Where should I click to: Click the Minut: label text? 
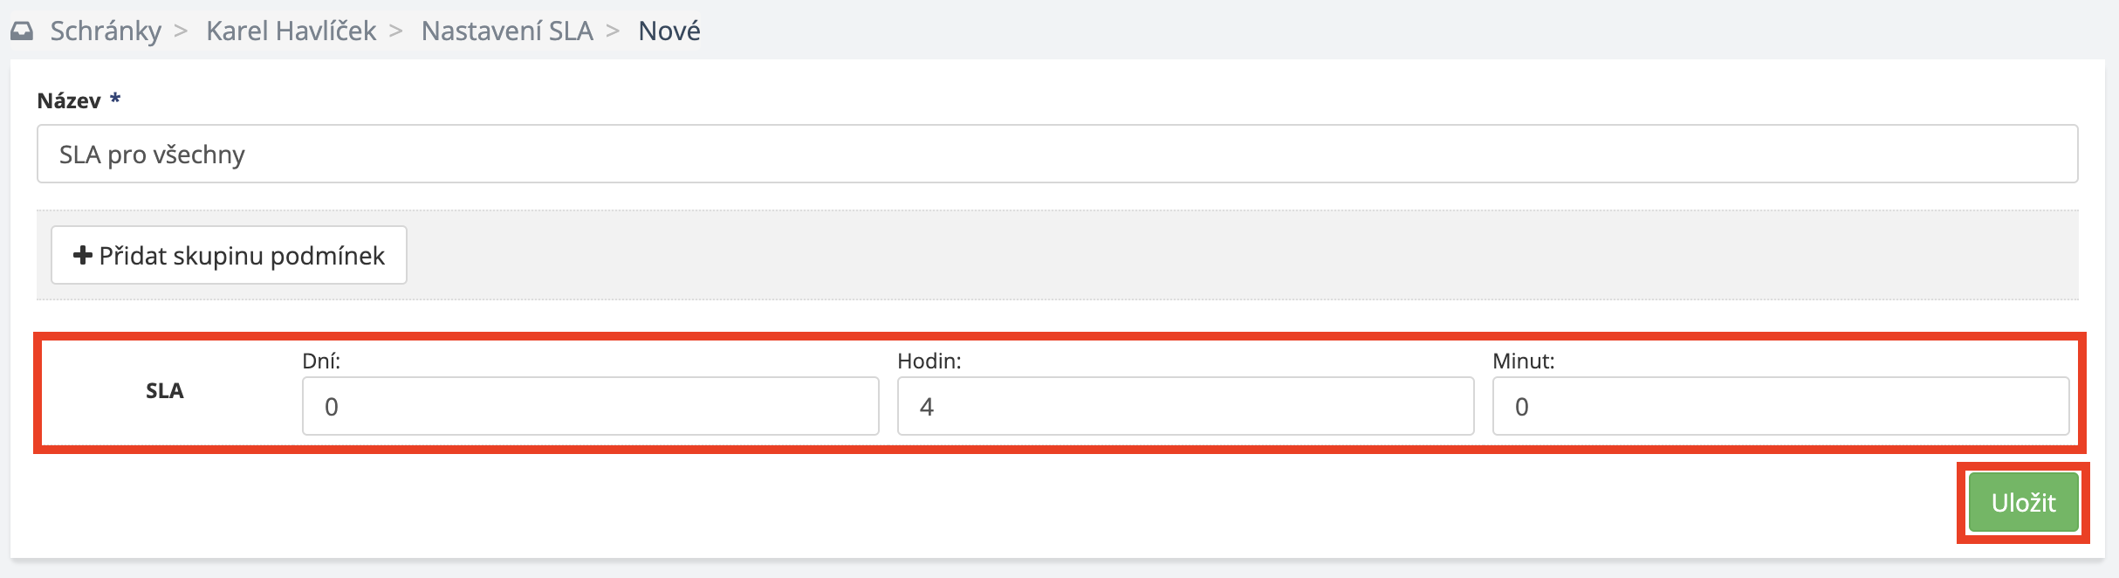[x=1523, y=361]
